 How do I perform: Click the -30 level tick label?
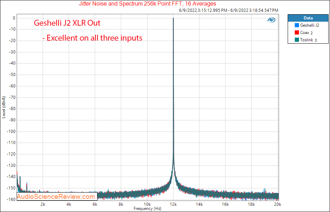(x=12, y=52)
